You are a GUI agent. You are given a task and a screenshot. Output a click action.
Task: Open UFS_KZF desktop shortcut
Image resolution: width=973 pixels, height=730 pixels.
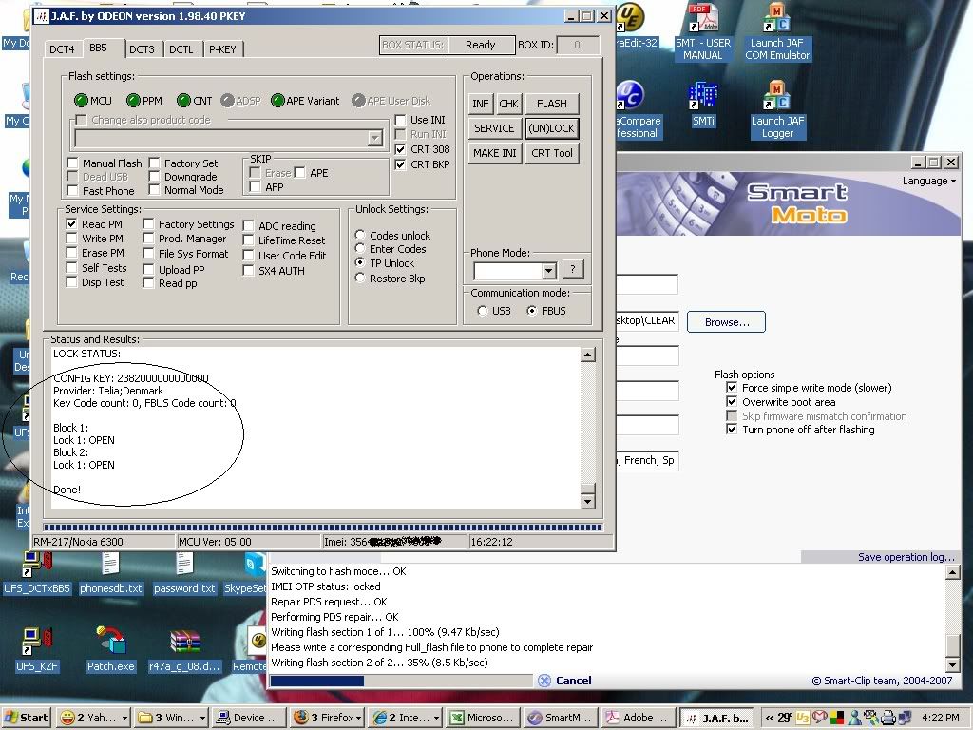coord(37,650)
